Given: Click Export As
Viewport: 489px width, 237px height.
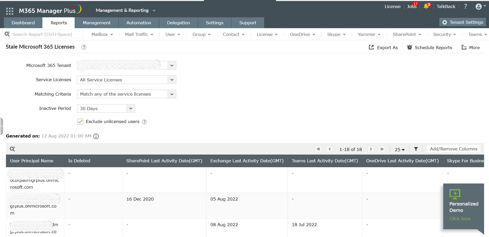Looking at the screenshot, I should pyautogui.click(x=383, y=48).
